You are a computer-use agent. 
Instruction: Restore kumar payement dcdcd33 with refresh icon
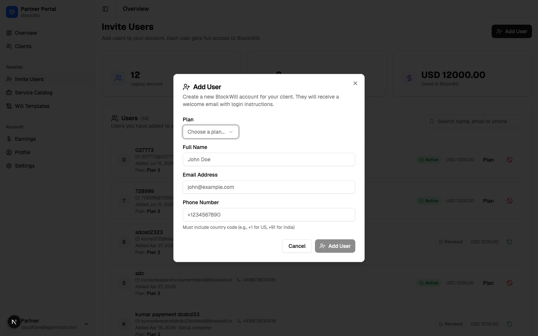click(x=510, y=324)
